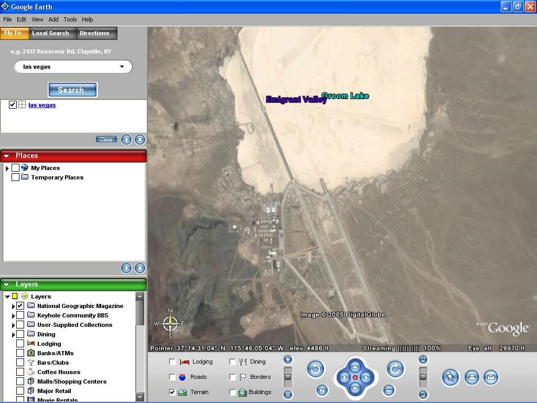The image size is (537, 403).
Task: Collapse the Places panel header triangle
Action: [x=6, y=155]
